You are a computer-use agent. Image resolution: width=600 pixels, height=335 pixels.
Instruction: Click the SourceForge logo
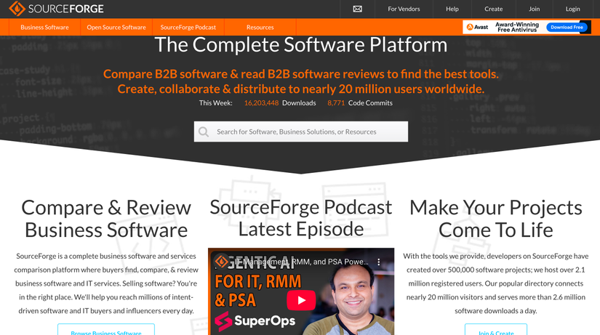[x=56, y=9]
